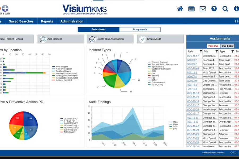The height and width of the screenshot is (159, 239).
Task: Click the Create Audit button
Action: pos(160,39)
